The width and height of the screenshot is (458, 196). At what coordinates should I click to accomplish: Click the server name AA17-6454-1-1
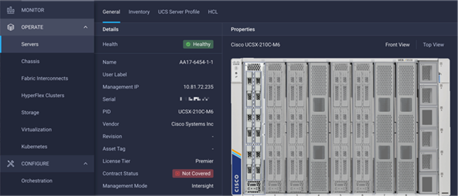click(196, 62)
